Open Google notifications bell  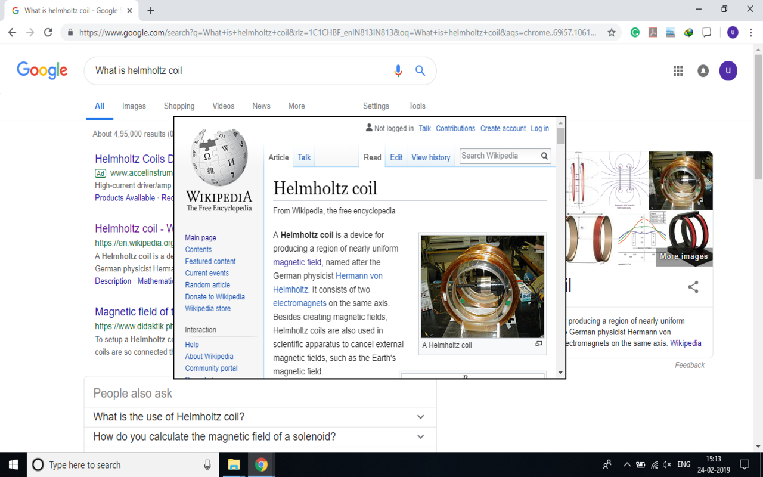tap(703, 71)
